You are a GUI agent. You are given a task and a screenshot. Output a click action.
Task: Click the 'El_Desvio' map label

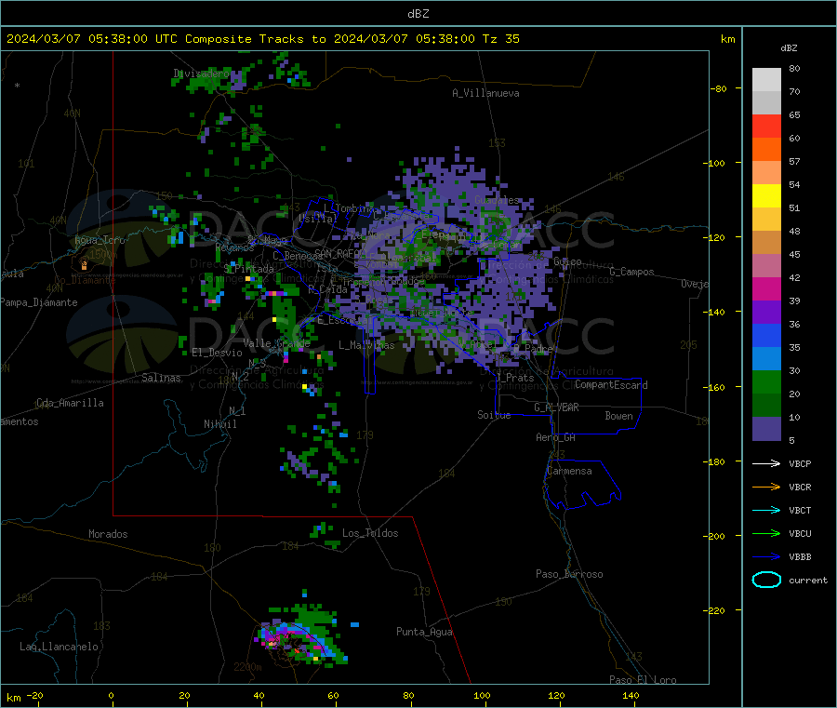coord(217,353)
